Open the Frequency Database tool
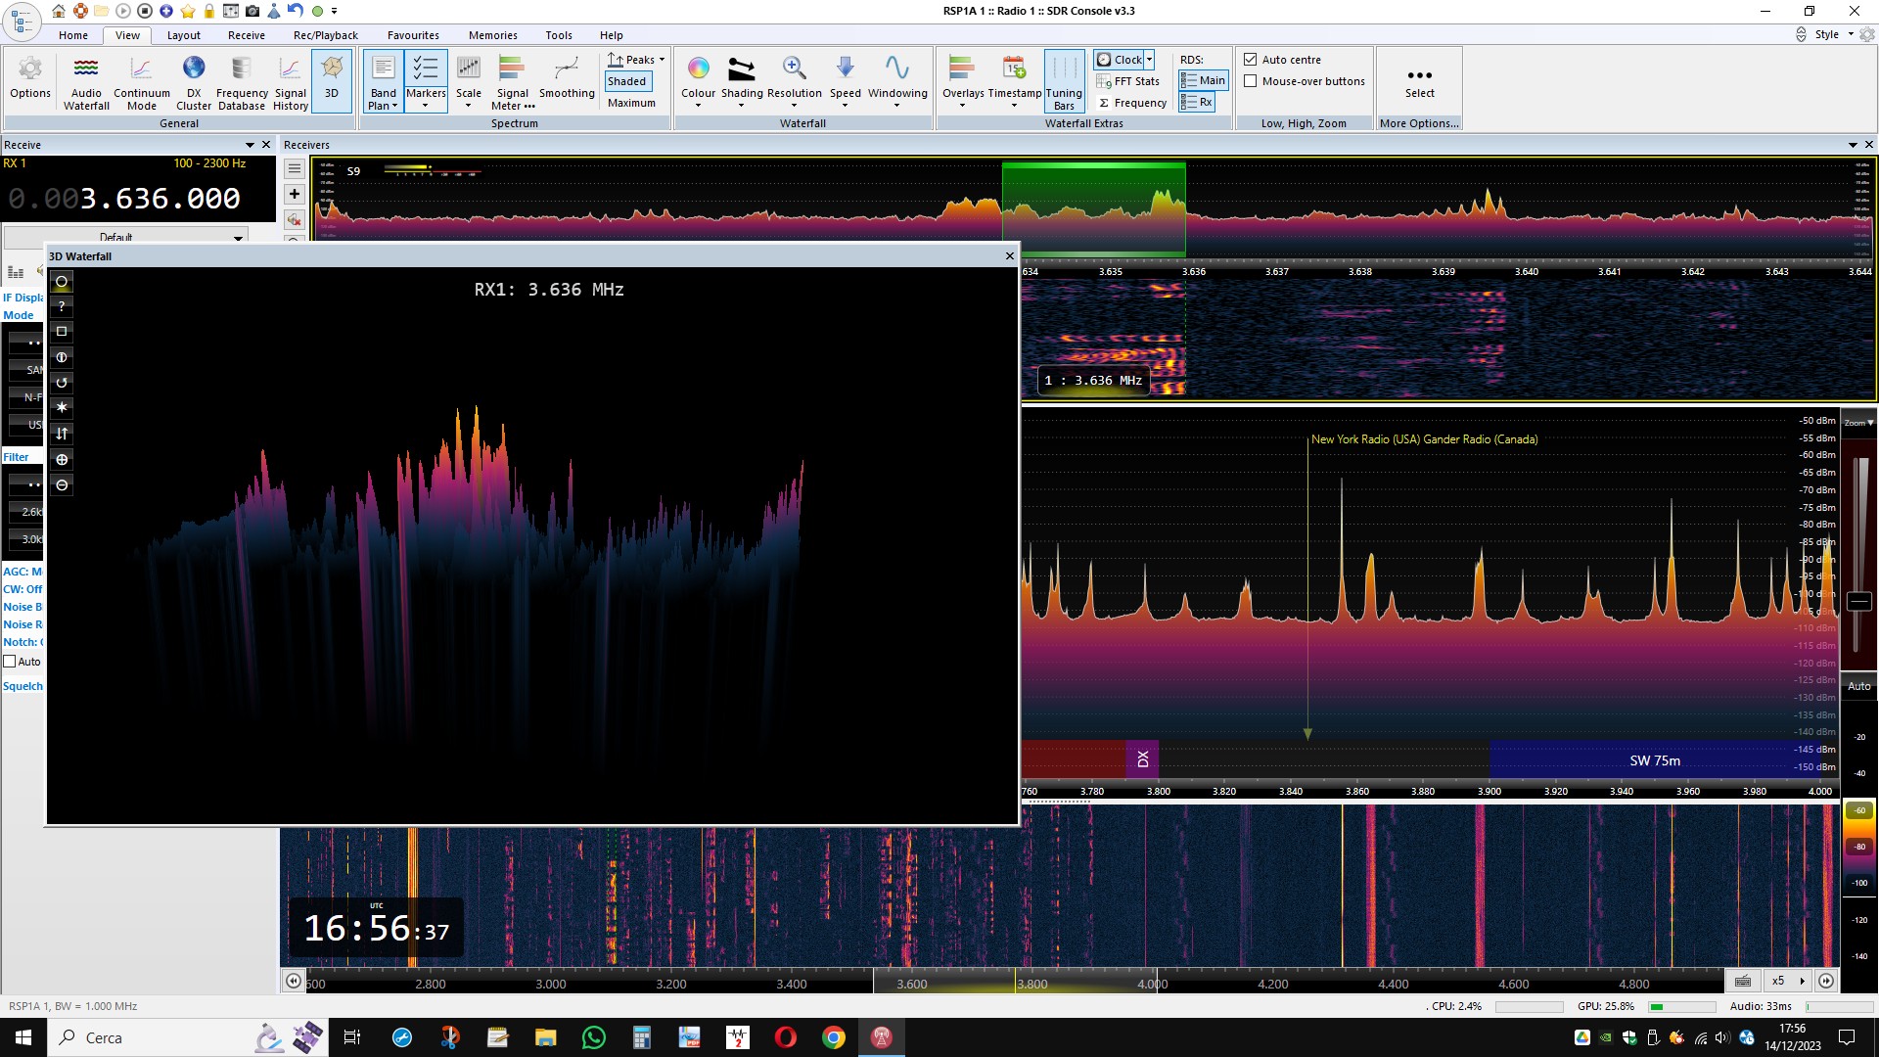The image size is (1879, 1057). (x=241, y=69)
